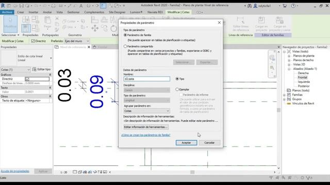Screen dimensions: 330x185
Task: Click the Cargar en proyecto y cerrar tool
Action: coord(279,24)
